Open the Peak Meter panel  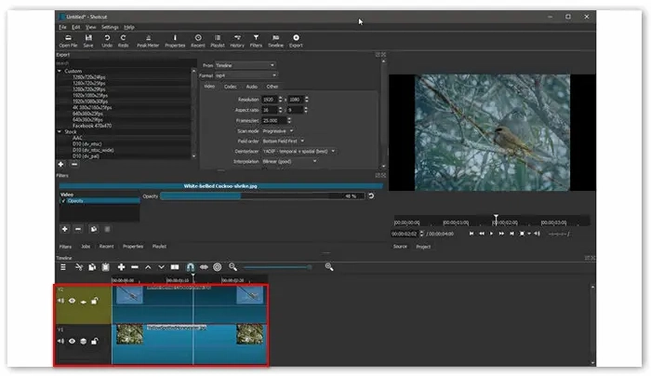[148, 41]
